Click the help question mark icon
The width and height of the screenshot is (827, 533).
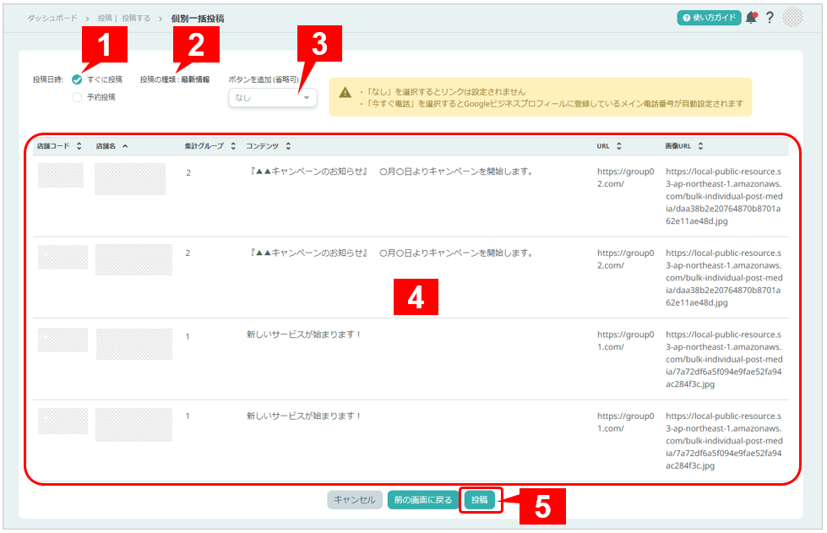(x=770, y=18)
